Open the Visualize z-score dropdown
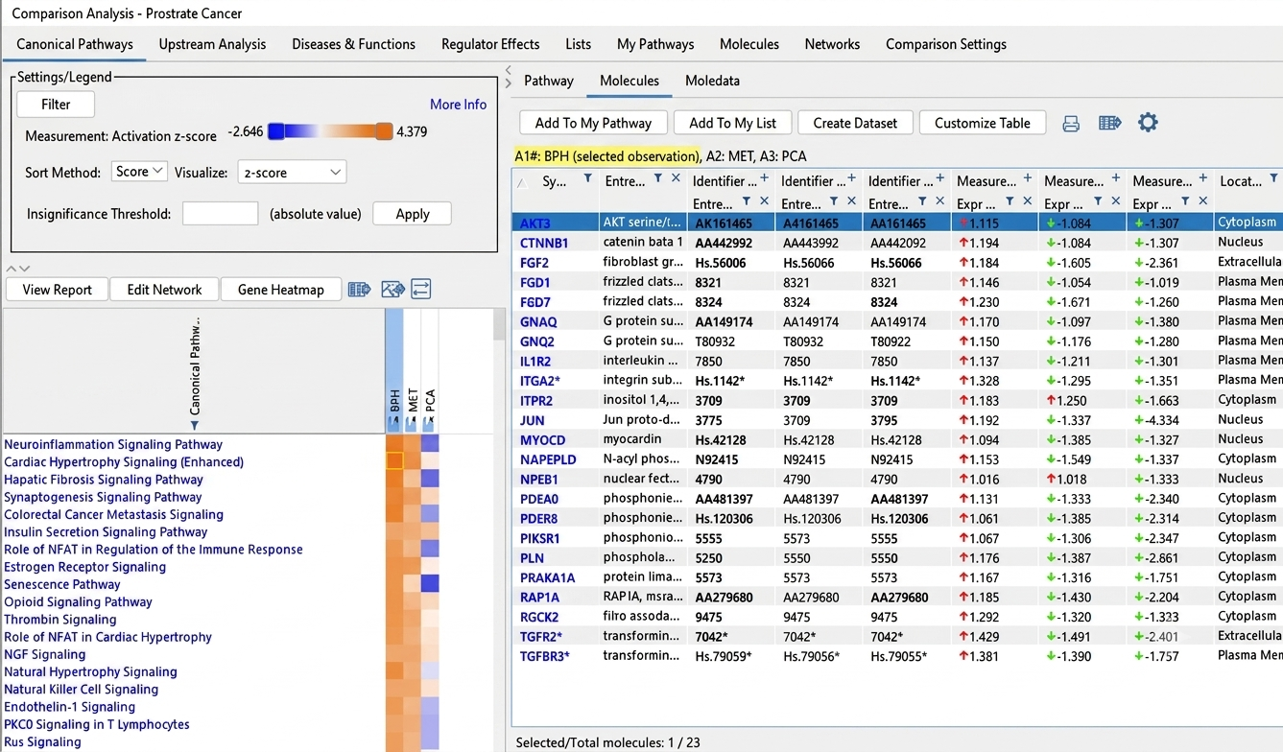Image resolution: width=1283 pixels, height=752 pixels. [292, 173]
